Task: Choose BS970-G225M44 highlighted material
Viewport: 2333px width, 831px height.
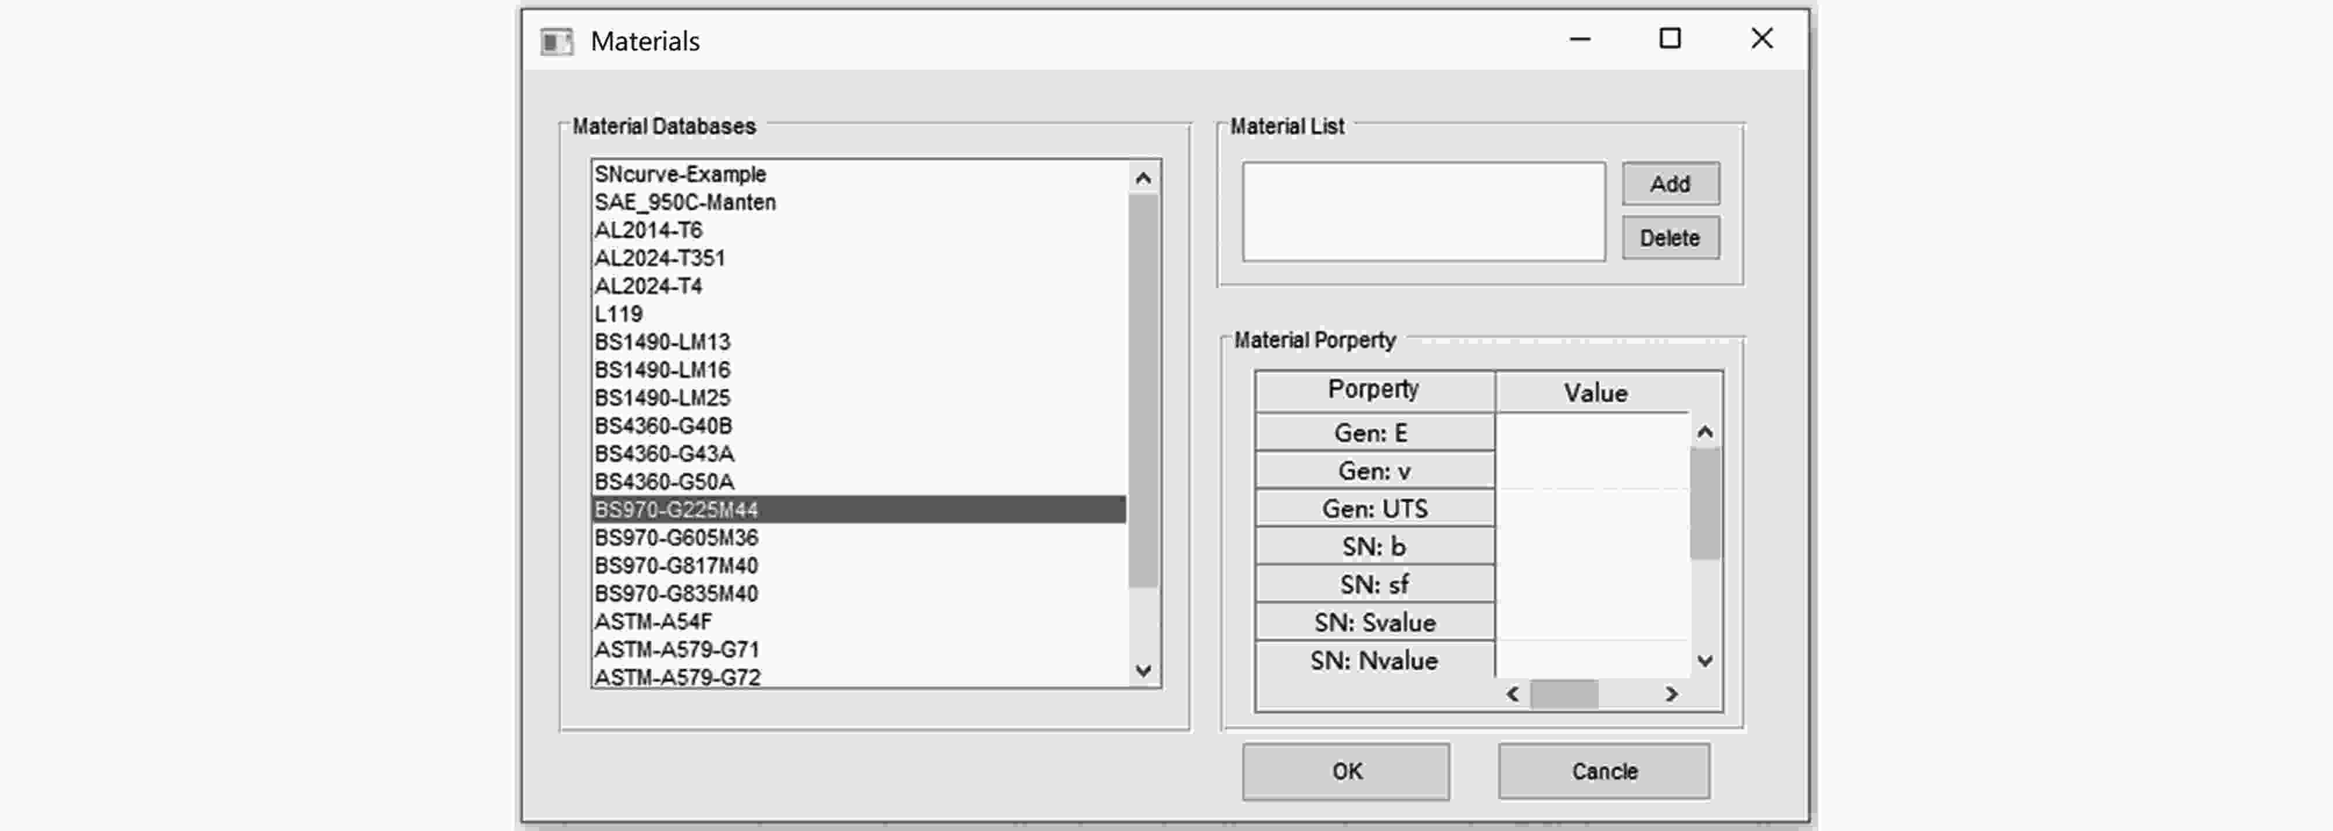Action: click(x=677, y=510)
